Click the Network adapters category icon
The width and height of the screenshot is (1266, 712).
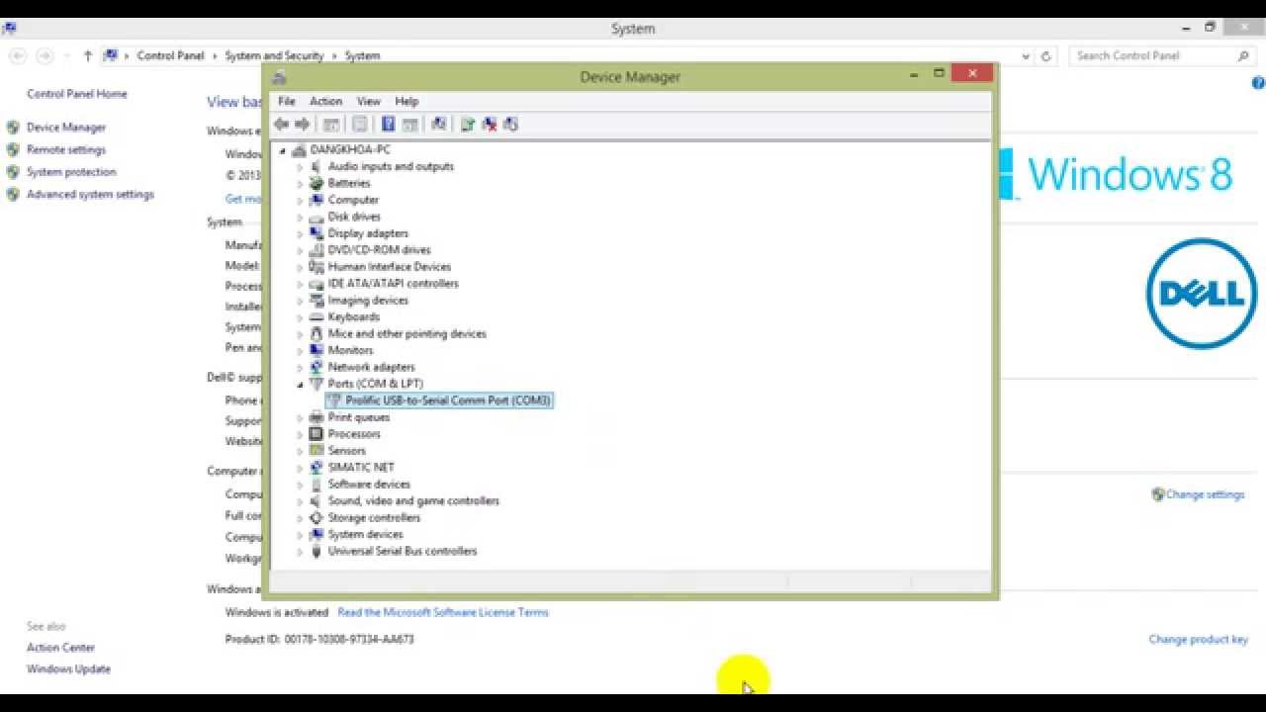tap(316, 367)
